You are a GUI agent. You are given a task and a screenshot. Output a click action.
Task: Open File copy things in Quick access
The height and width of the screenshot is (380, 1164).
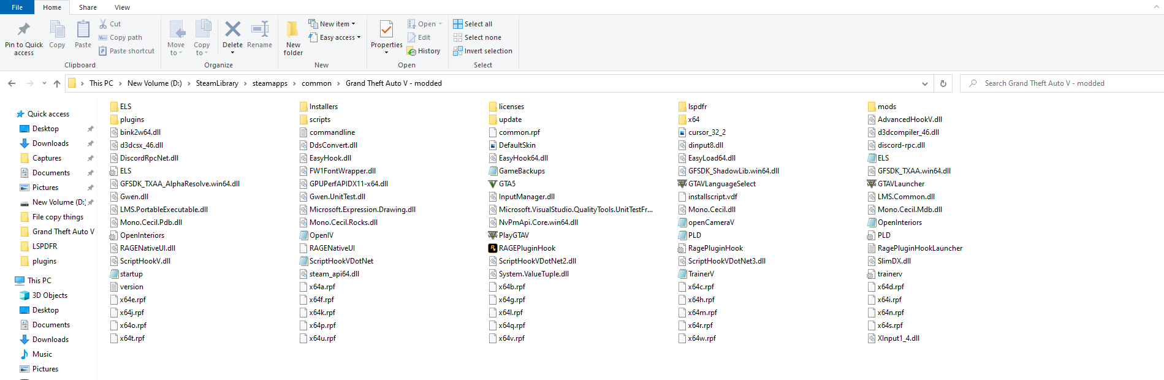tap(58, 217)
